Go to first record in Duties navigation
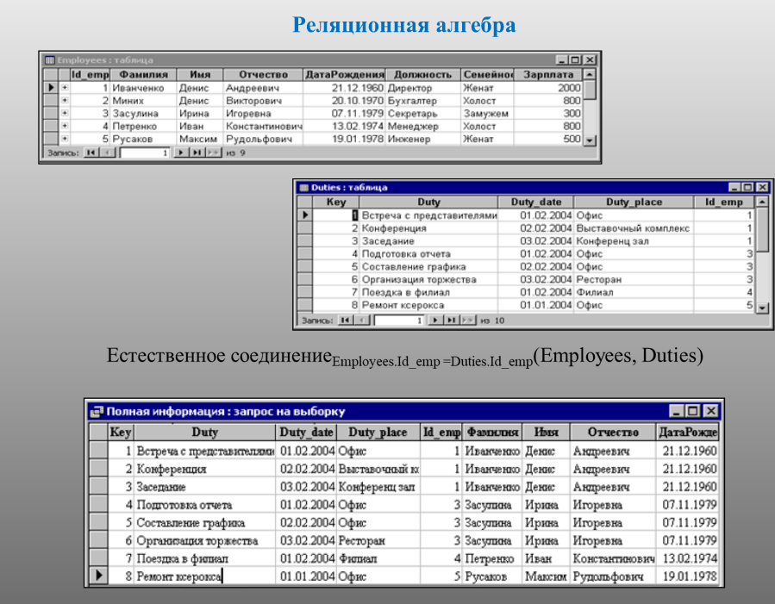The width and height of the screenshot is (775, 604). (x=345, y=320)
